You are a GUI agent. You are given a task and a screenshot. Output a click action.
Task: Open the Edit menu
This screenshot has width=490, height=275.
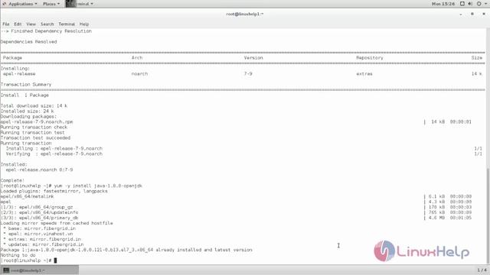[x=18, y=24]
